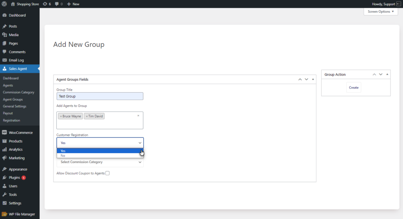Open the Payout submenu item

tap(8, 113)
